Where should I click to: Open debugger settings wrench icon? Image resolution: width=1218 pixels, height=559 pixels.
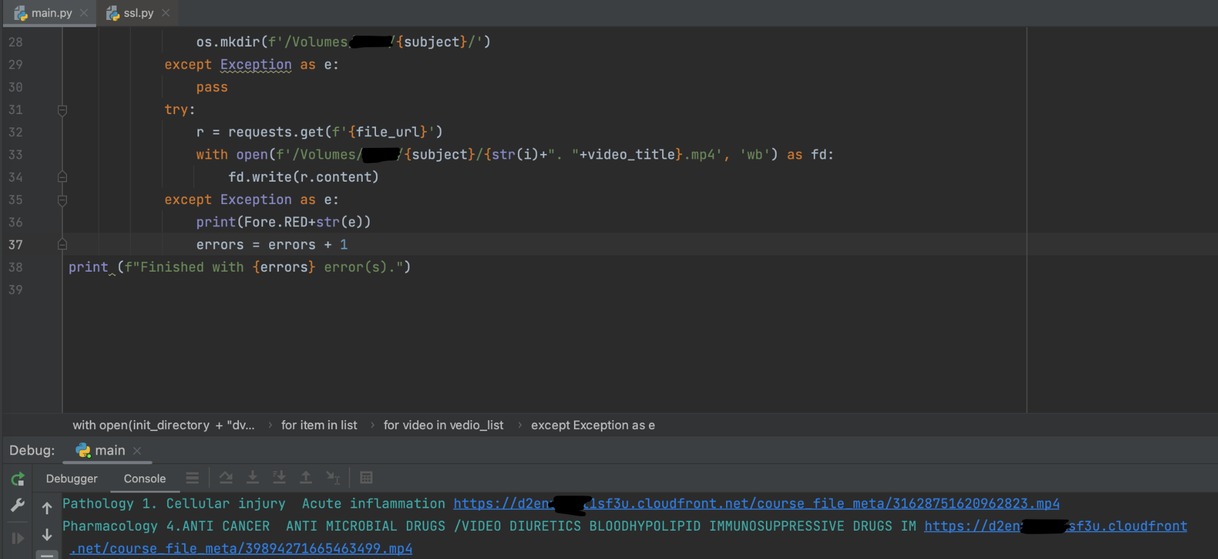[18, 505]
